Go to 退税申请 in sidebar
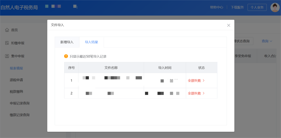The width and height of the screenshot is (281, 138). (16, 80)
